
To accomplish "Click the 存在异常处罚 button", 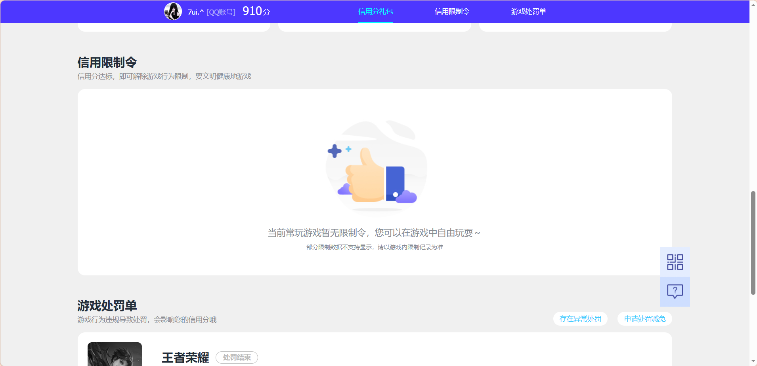I will coord(580,319).
